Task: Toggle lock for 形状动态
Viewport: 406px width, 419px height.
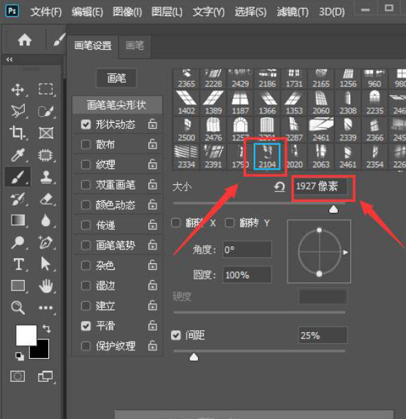Action: pyautogui.click(x=153, y=124)
